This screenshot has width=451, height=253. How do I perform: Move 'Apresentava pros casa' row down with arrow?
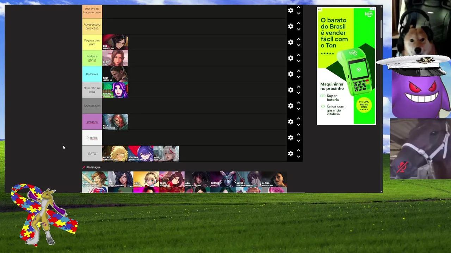point(298,30)
